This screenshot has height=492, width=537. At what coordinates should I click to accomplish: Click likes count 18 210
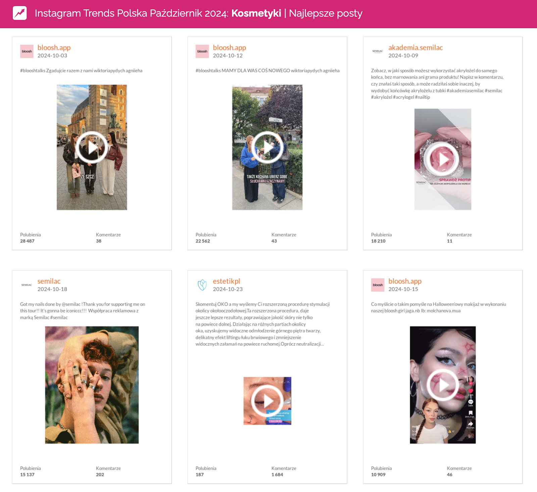pos(378,241)
